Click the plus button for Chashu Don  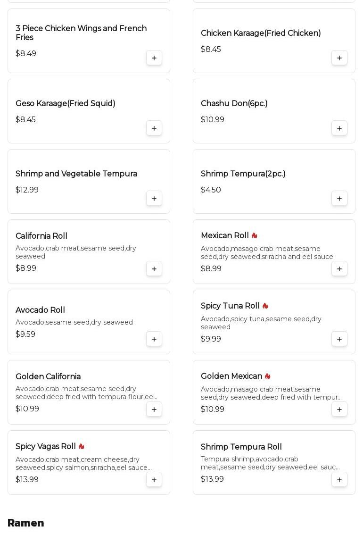(339, 128)
